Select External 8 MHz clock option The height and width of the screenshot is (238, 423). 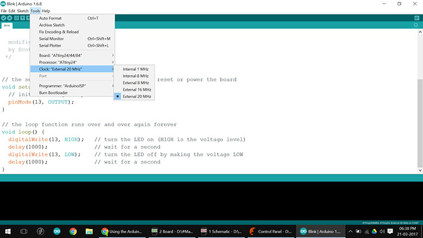click(x=134, y=83)
